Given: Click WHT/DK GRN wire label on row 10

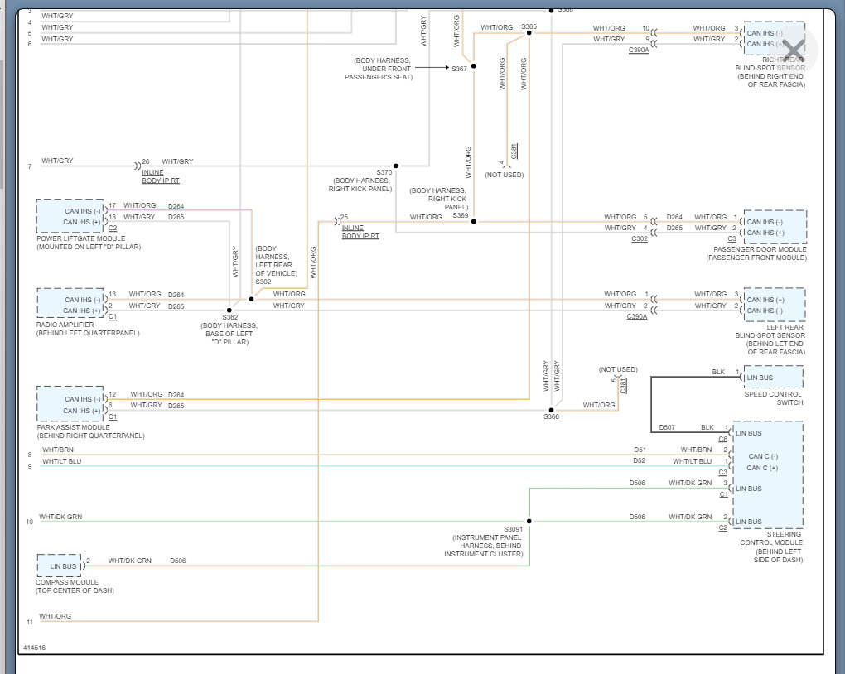Looking at the screenshot, I should (60, 517).
